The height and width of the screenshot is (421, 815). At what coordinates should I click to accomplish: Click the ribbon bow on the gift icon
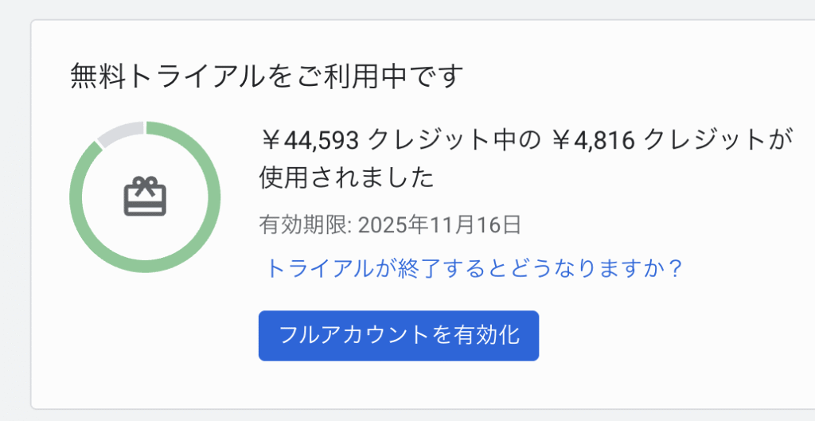coord(144,184)
